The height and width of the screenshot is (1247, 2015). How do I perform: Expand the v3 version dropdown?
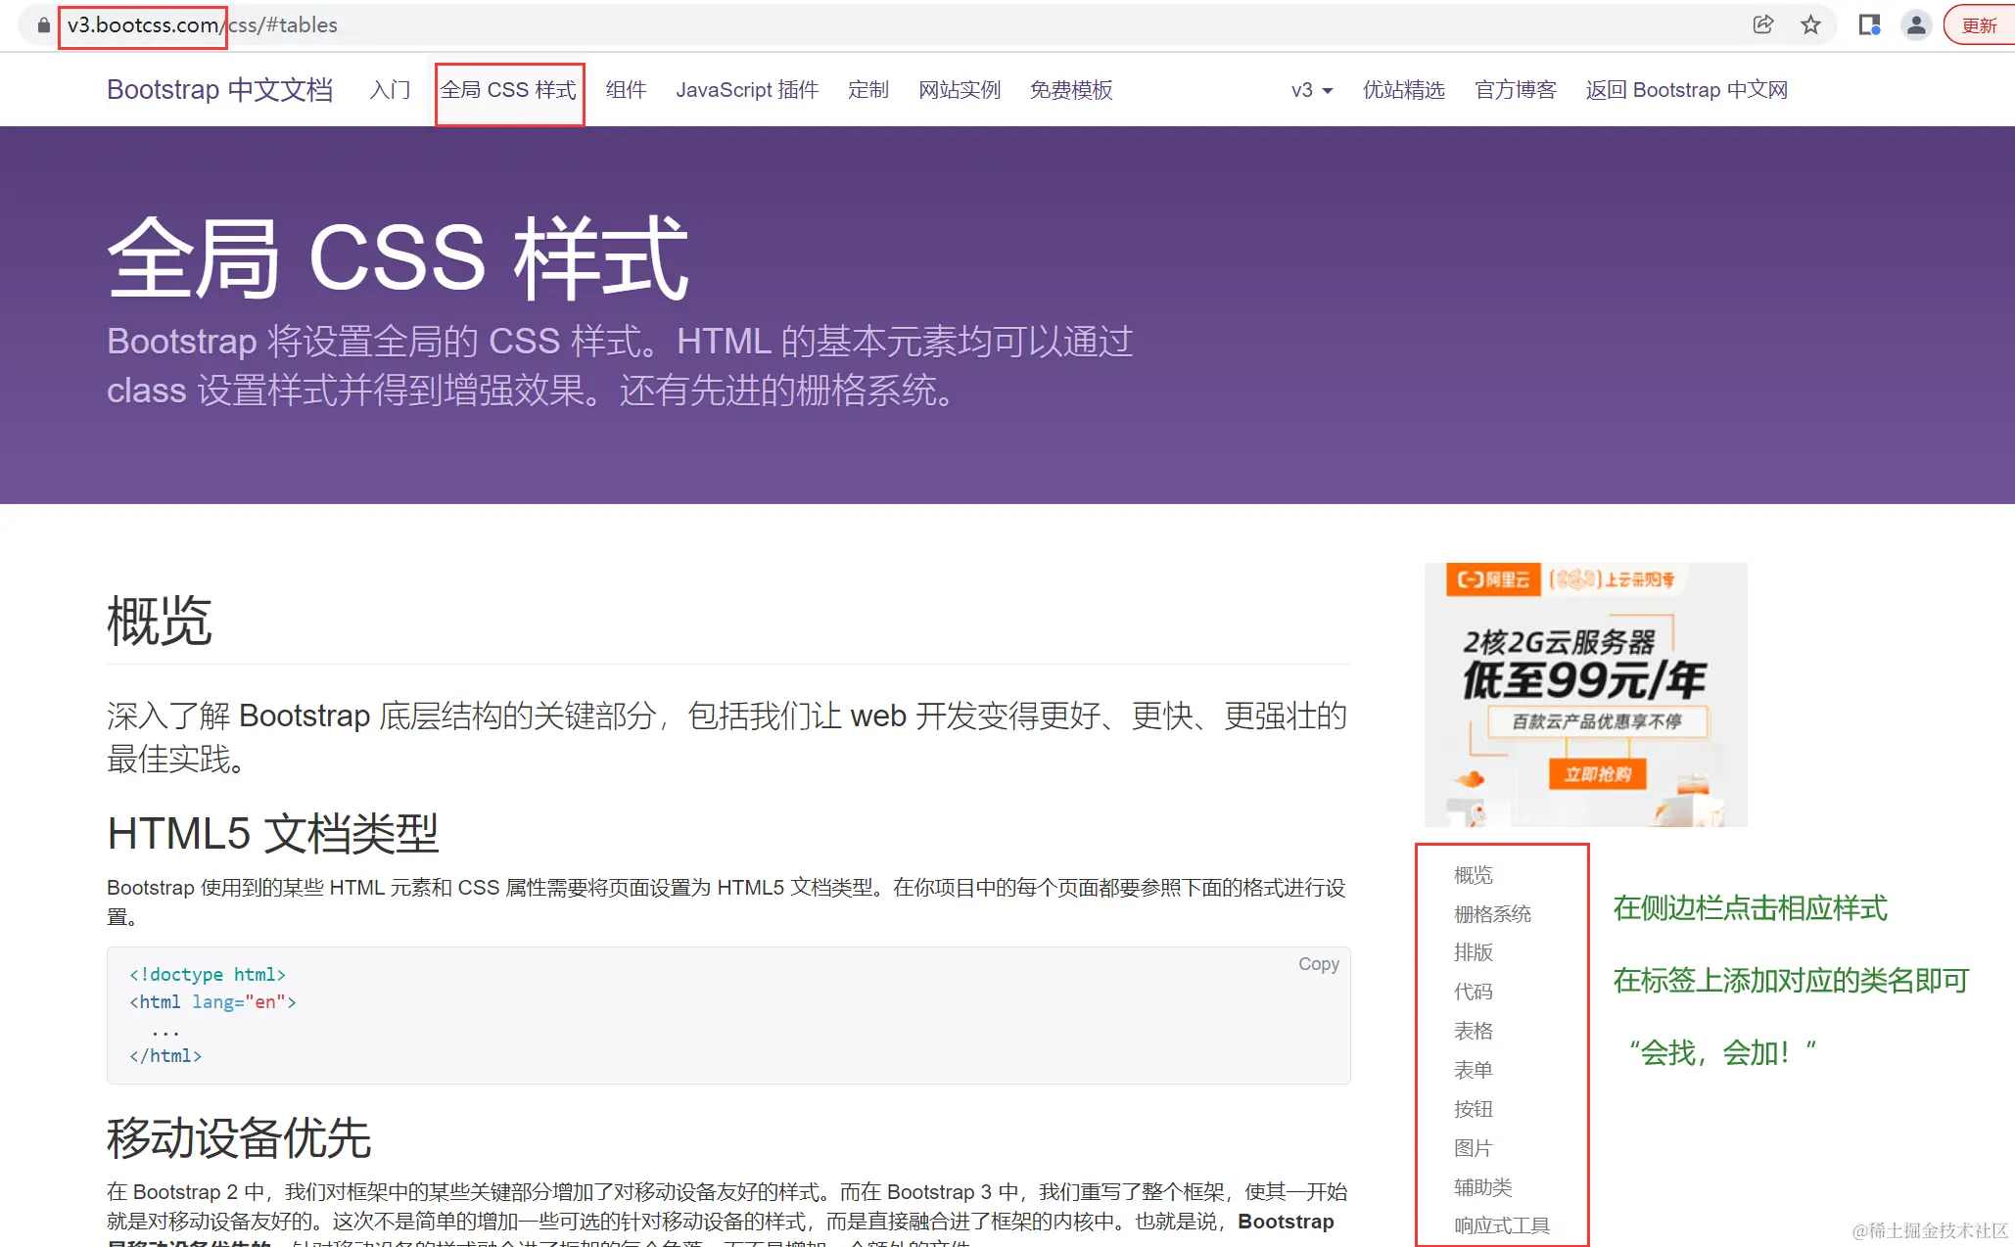pos(1312,90)
